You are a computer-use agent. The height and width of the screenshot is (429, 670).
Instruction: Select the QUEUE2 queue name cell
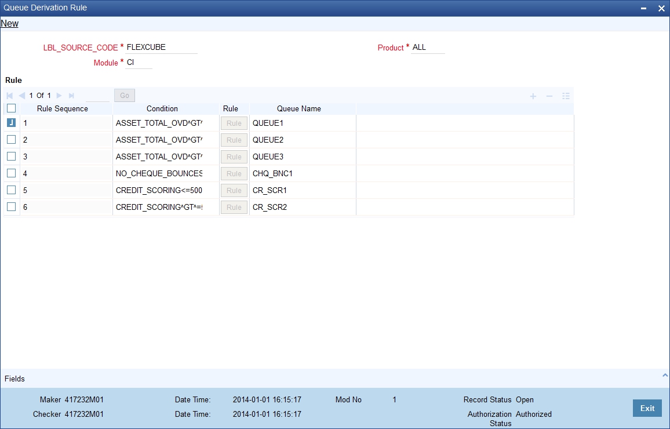[x=303, y=140]
